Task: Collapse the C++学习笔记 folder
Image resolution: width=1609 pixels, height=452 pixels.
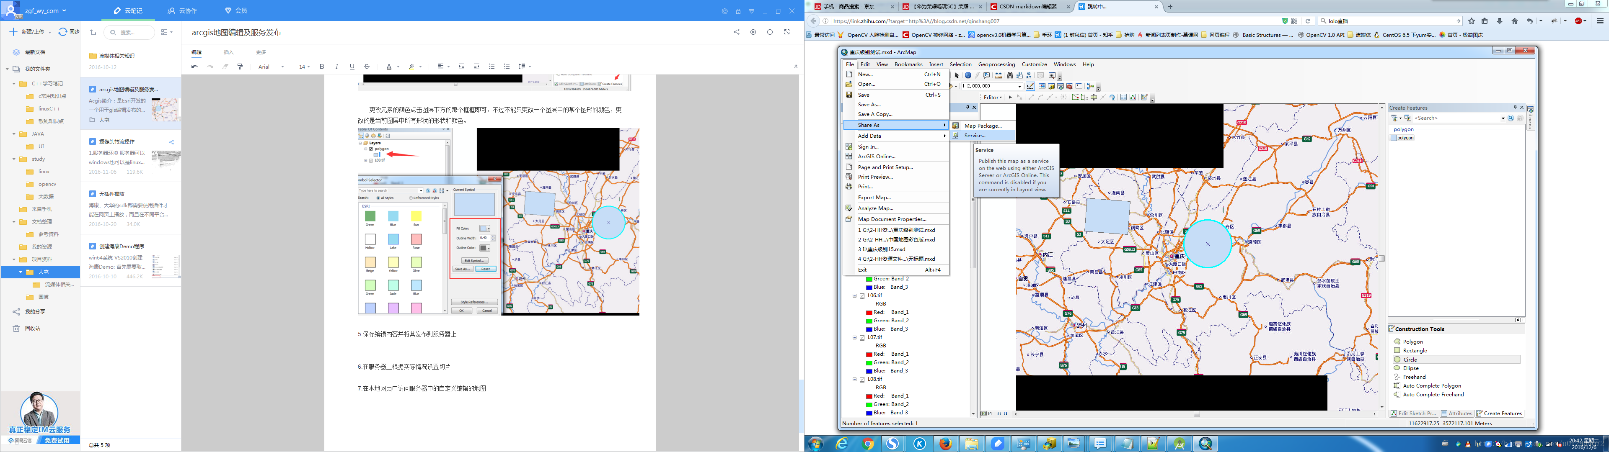Action: 14,84
